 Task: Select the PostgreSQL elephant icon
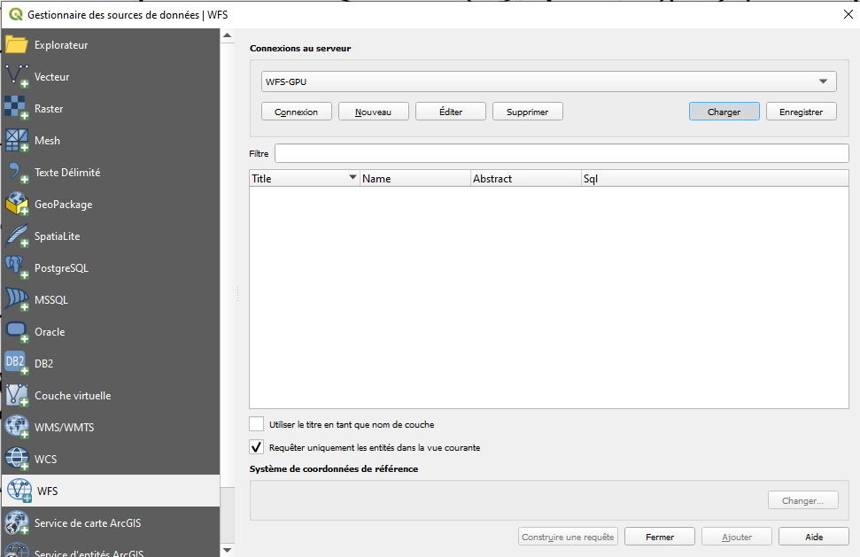[17, 268]
